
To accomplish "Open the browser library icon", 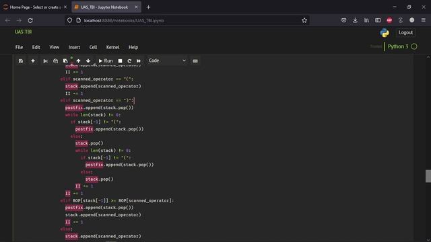I will click(x=366, y=20).
